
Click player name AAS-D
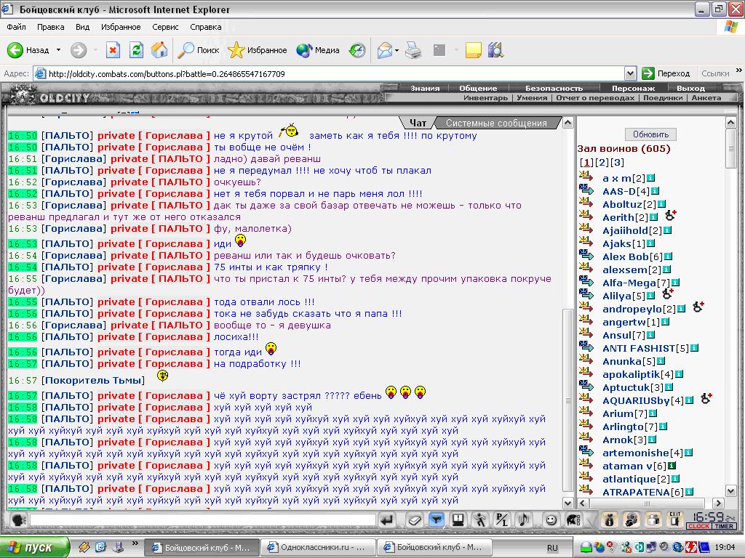click(x=620, y=191)
